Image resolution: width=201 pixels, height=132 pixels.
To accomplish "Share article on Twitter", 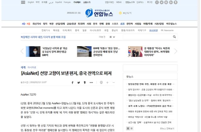I will pyautogui.click(x=79, y=82).
